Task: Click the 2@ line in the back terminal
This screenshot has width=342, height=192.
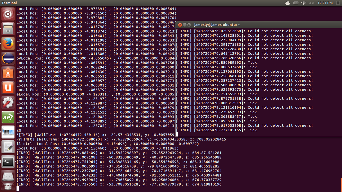Action: (19, 130)
